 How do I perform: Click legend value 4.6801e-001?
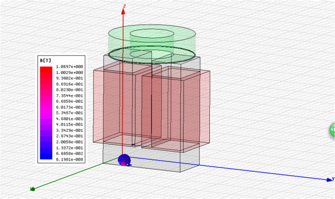click(x=70, y=119)
